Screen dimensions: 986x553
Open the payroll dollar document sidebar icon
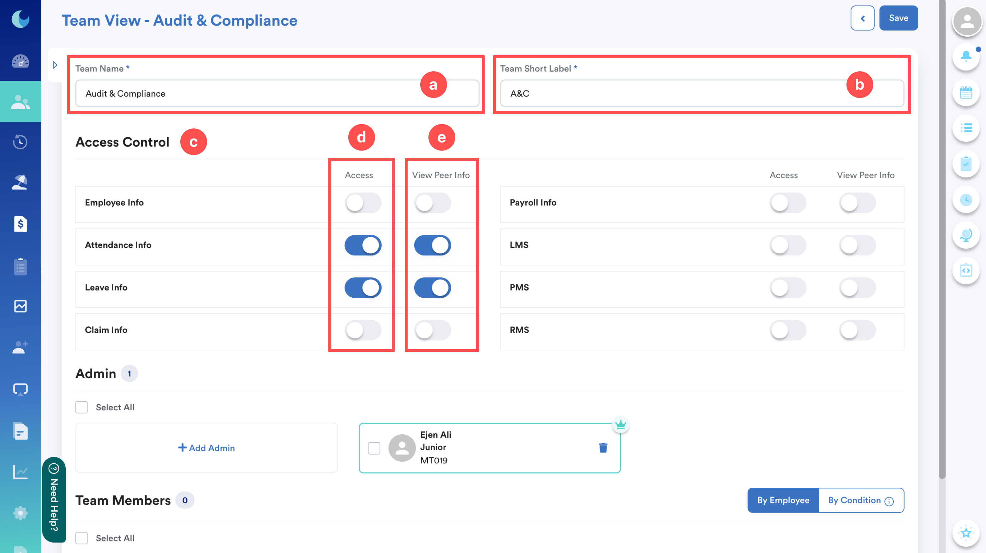pos(20,224)
